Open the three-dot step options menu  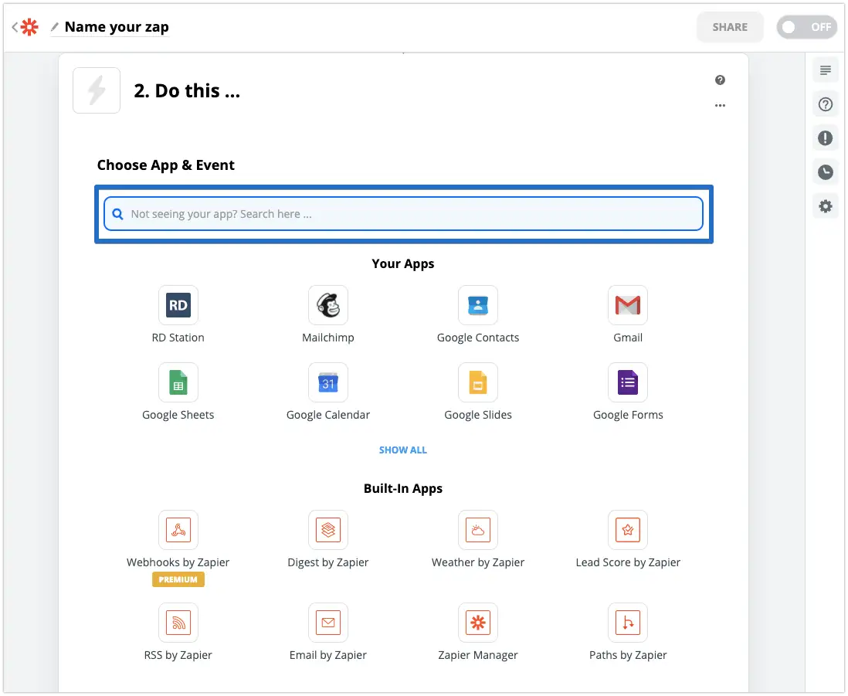click(x=720, y=106)
